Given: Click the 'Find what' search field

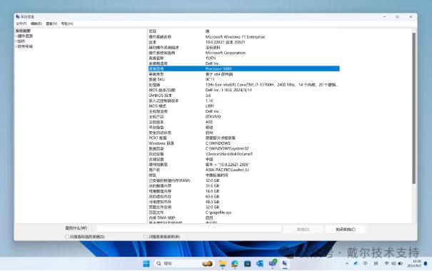Looking at the screenshot, I should 189,229.
